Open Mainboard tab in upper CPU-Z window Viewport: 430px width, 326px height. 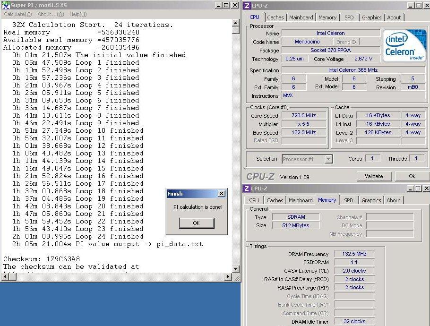[x=301, y=17]
